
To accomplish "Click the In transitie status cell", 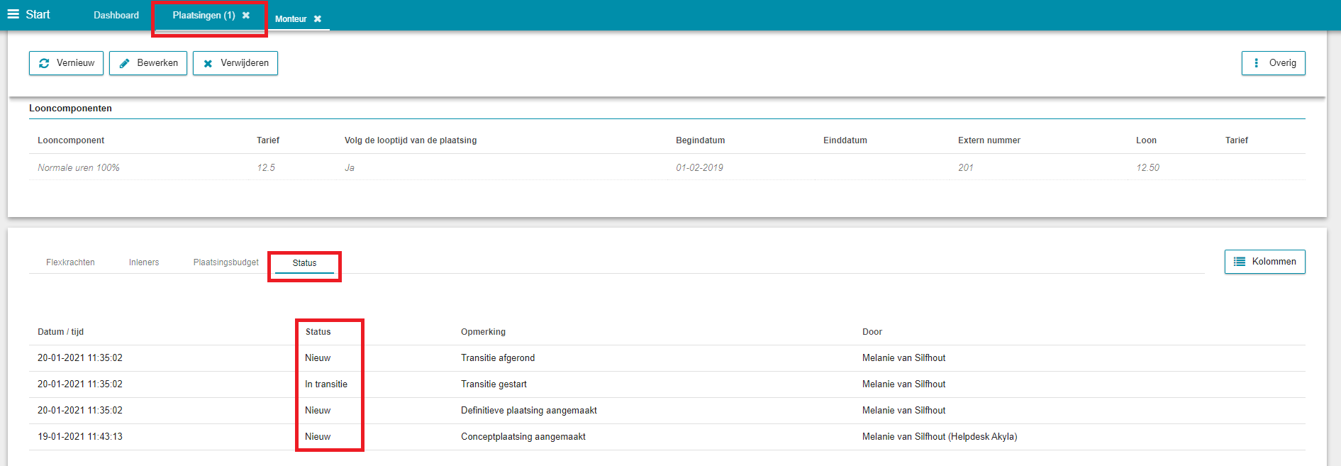I will coord(326,384).
